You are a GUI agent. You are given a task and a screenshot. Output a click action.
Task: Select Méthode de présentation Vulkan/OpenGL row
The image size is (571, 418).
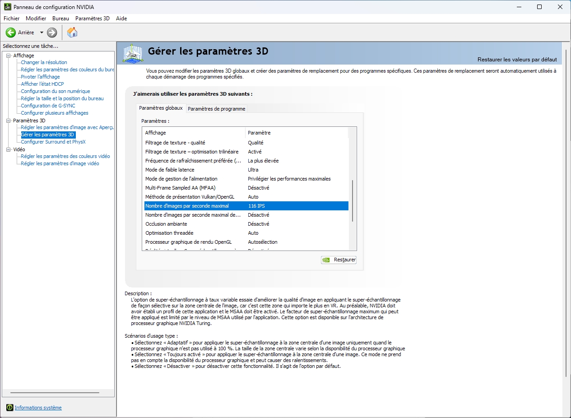click(x=246, y=197)
